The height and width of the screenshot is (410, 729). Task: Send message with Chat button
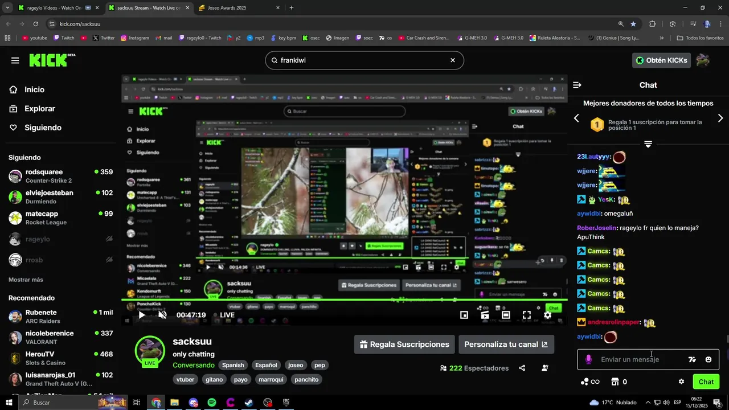tap(706, 382)
